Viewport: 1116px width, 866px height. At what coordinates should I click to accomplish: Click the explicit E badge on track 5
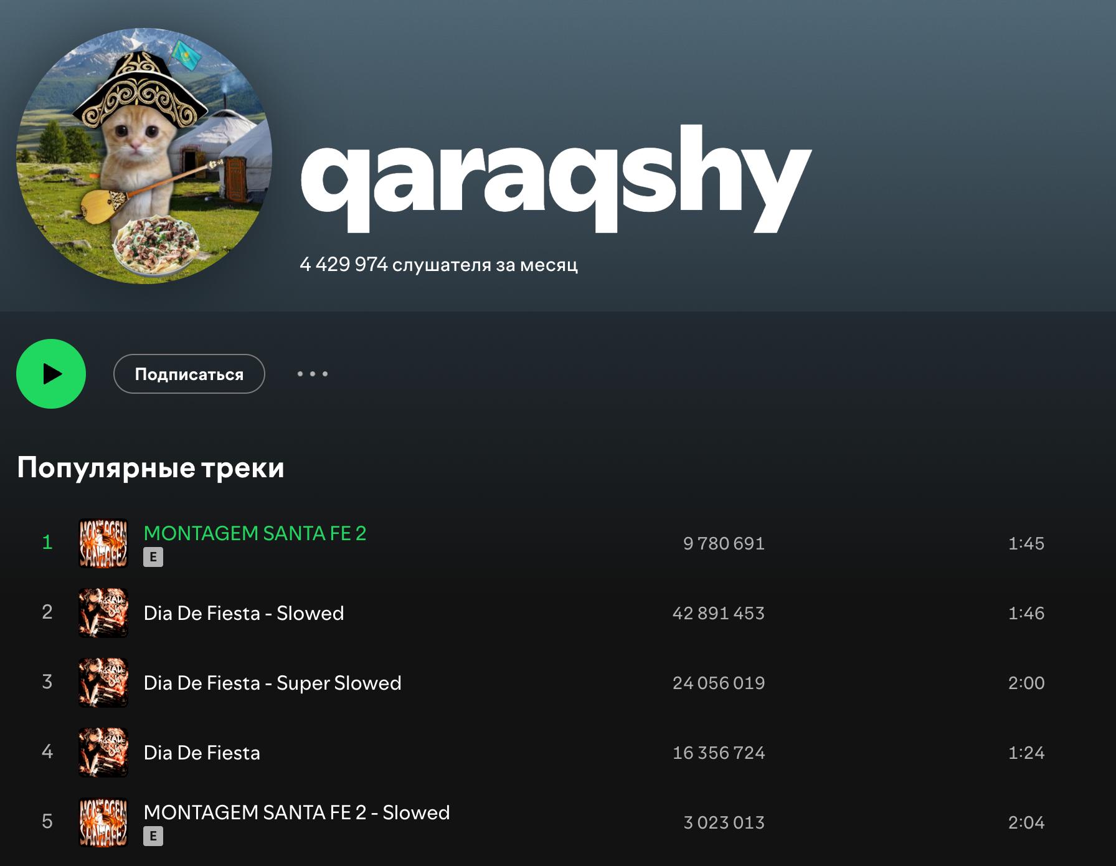pos(153,836)
